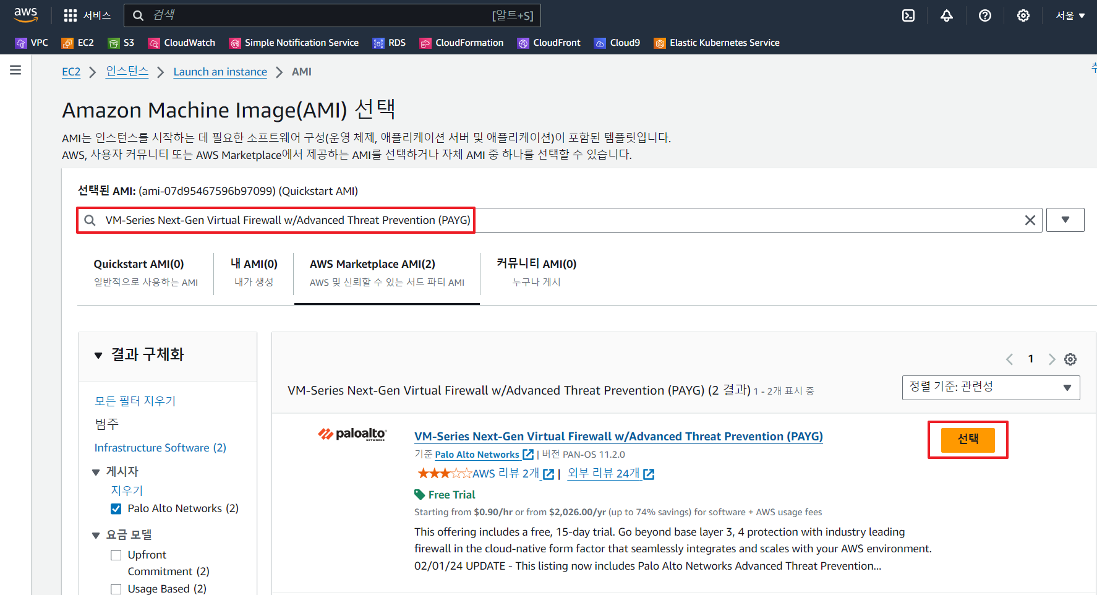Open the VPC shortcut
The width and height of the screenshot is (1097, 595).
[32, 43]
